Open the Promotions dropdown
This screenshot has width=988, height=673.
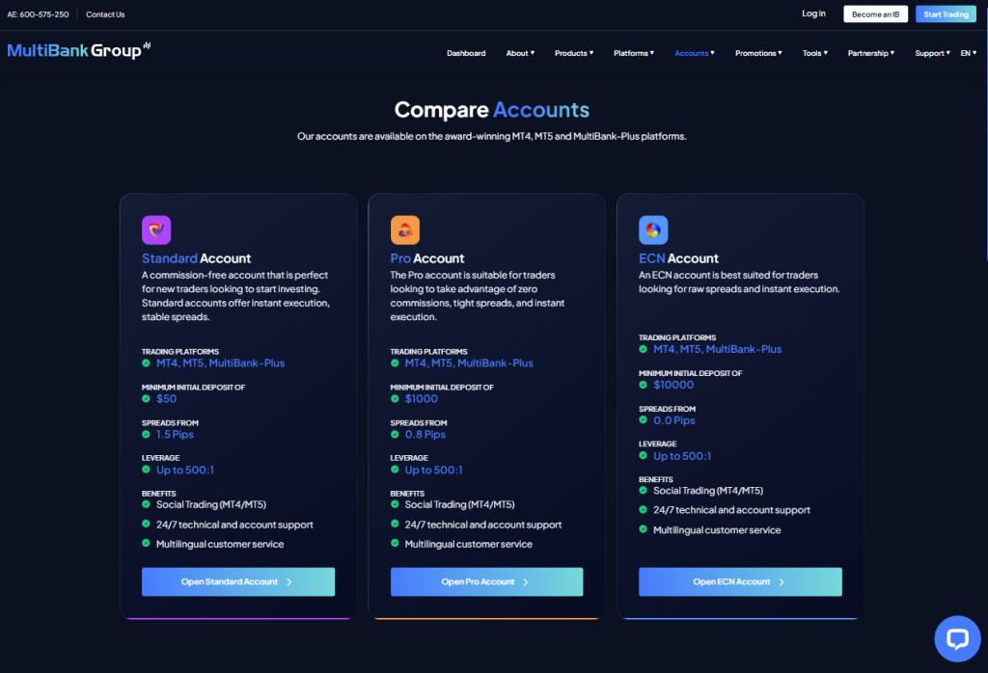click(758, 53)
